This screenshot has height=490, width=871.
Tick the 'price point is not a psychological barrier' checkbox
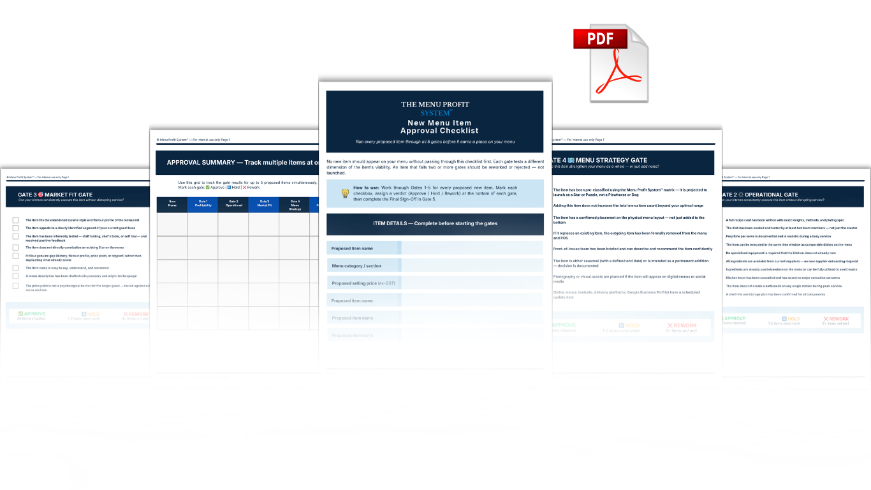15,286
